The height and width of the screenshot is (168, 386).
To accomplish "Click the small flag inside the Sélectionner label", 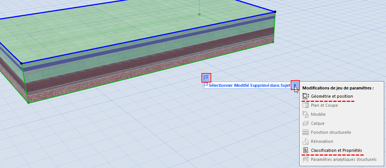I will pyautogui.click(x=206, y=85).
